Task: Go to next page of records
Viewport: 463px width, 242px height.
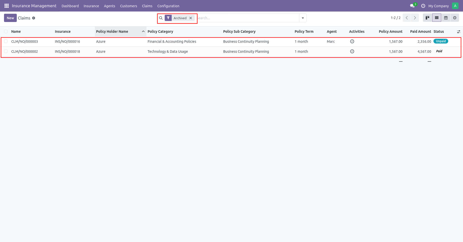Action: coord(415,18)
